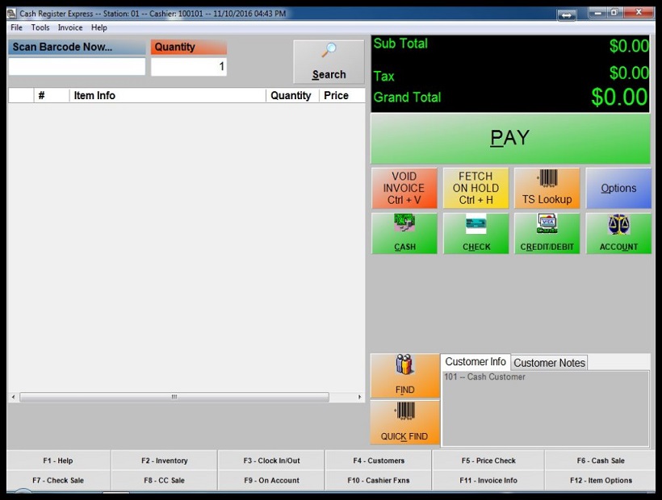Switch to the Customer Notes tab
The height and width of the screenshot is (500, 662).
549,363
